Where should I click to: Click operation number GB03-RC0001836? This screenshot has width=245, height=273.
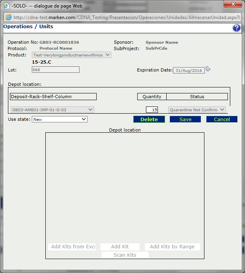[x=59, y=42]
